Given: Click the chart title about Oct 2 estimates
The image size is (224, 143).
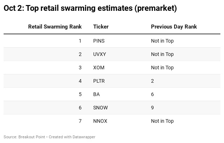Looking at the screenshot, I should click(x=90, y=8).
